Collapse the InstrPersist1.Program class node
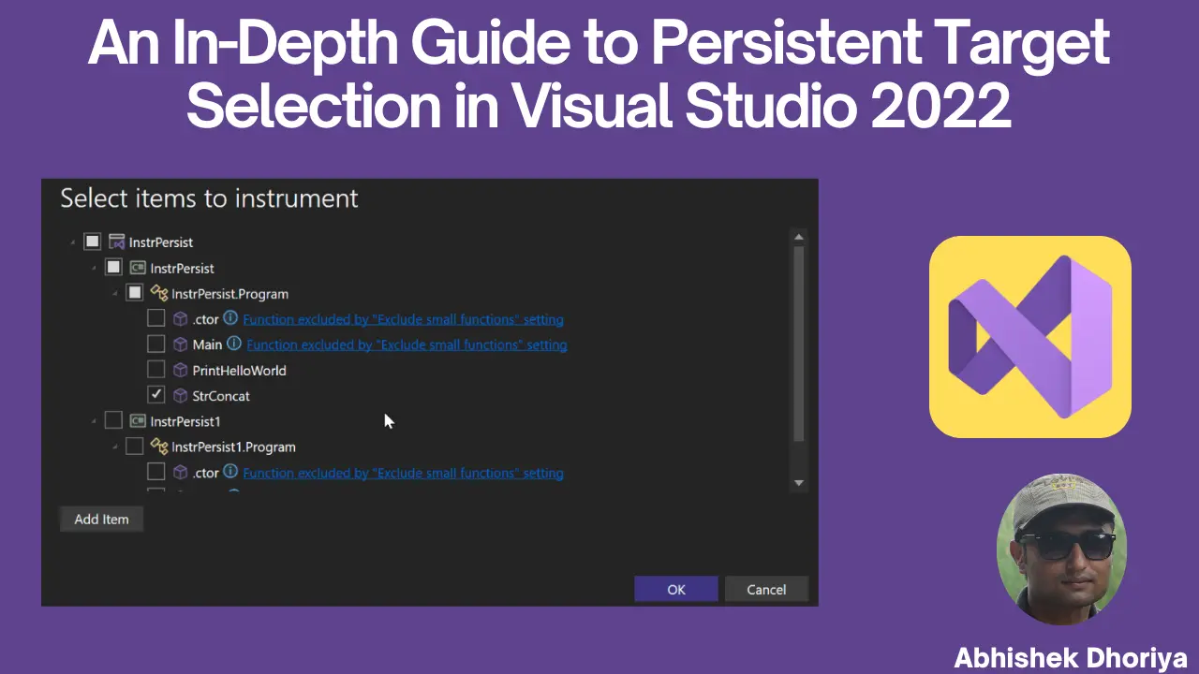Screen dimensions: 1199x674 click(115, 447)
